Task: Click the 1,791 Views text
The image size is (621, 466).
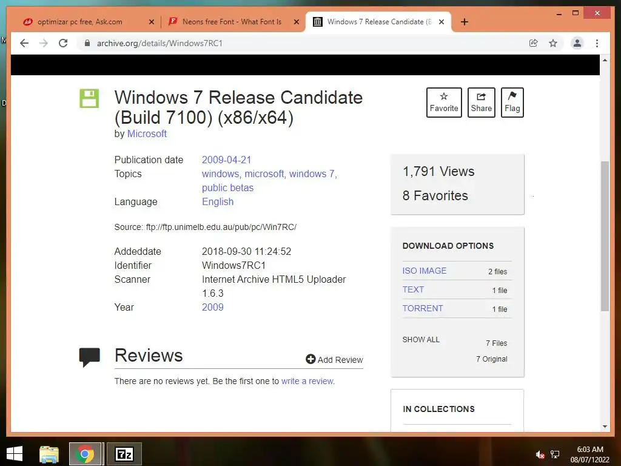Action: pos(438,171)
